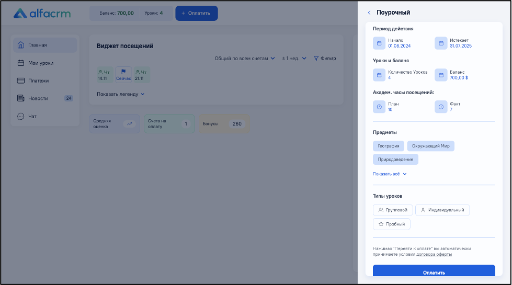The image size is (512, 285).
Task: Click the funnel Фильтр icon
Action: point(316,59)
